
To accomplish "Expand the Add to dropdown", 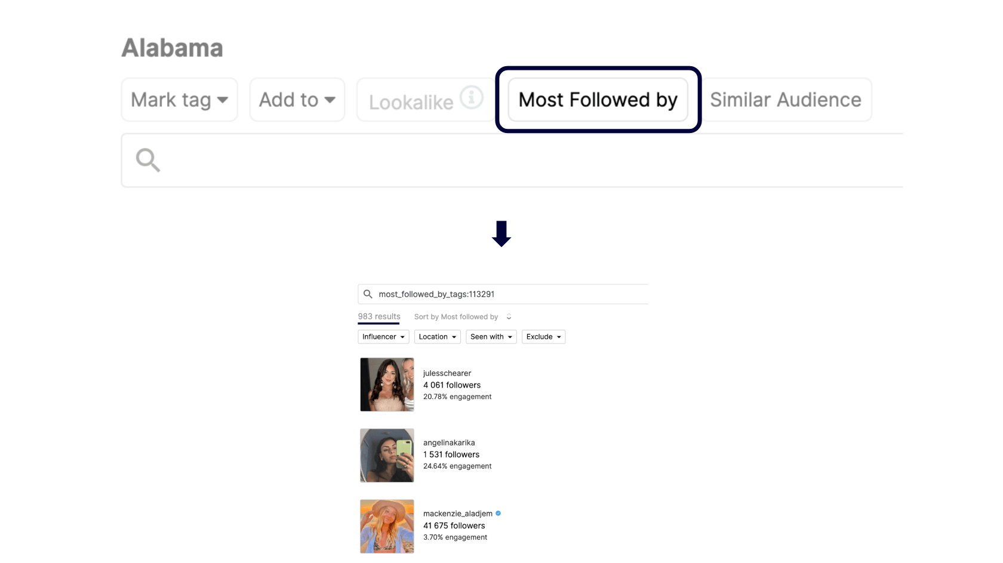I will (x=297, y=100).
